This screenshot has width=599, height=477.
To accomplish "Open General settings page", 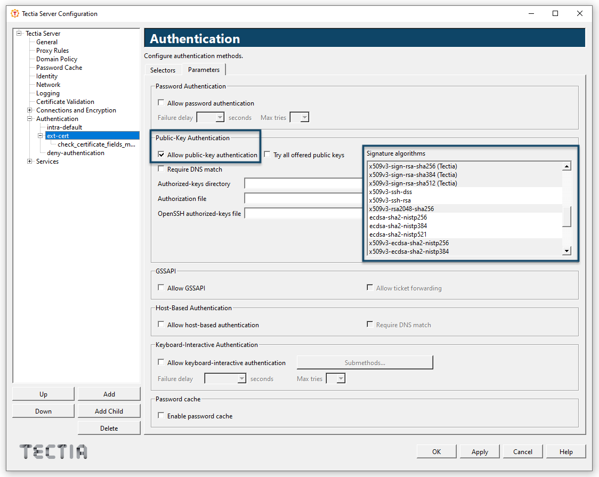I will 47,42.
